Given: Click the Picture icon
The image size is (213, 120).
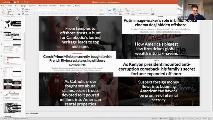Looking at the screenshot, I should pos(109,10).
